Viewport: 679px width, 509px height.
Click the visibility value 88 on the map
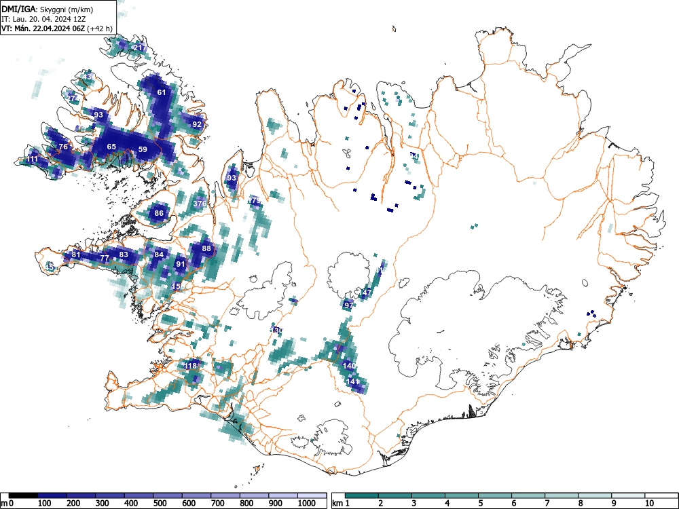point(206,248)
